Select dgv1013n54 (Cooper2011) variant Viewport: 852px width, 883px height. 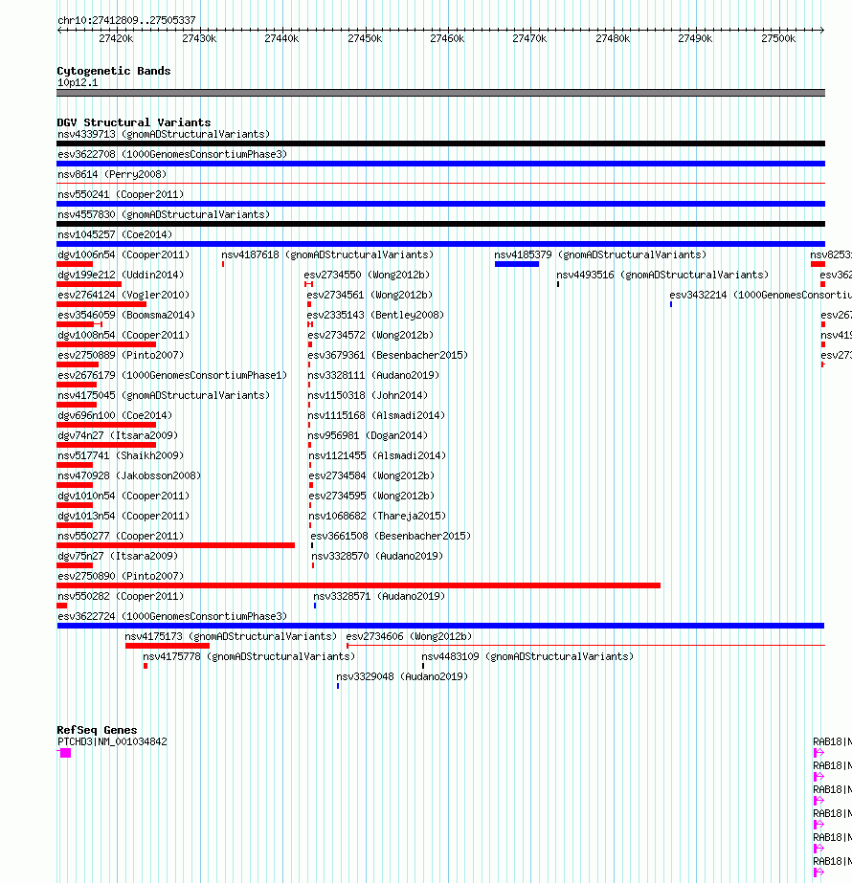pyautogui.click(x=123, y=516)
